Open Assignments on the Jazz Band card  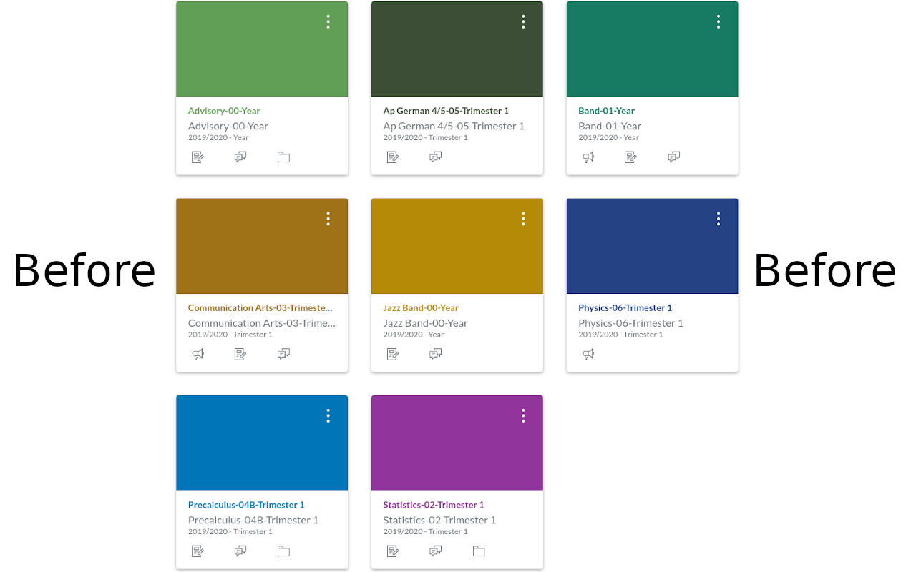(392, 353)
